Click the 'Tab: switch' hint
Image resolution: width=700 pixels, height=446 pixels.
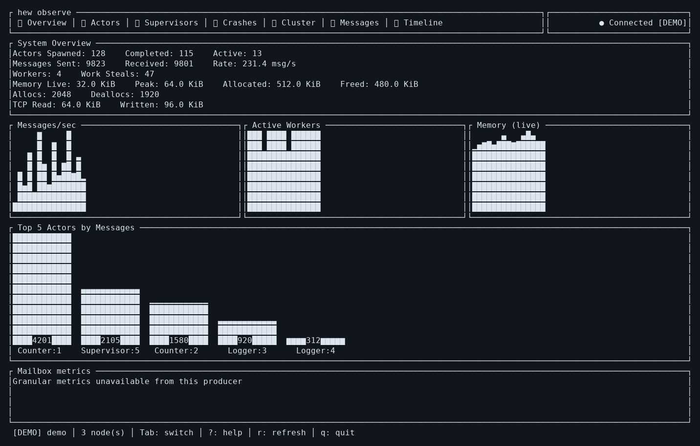tap(167, 433)
